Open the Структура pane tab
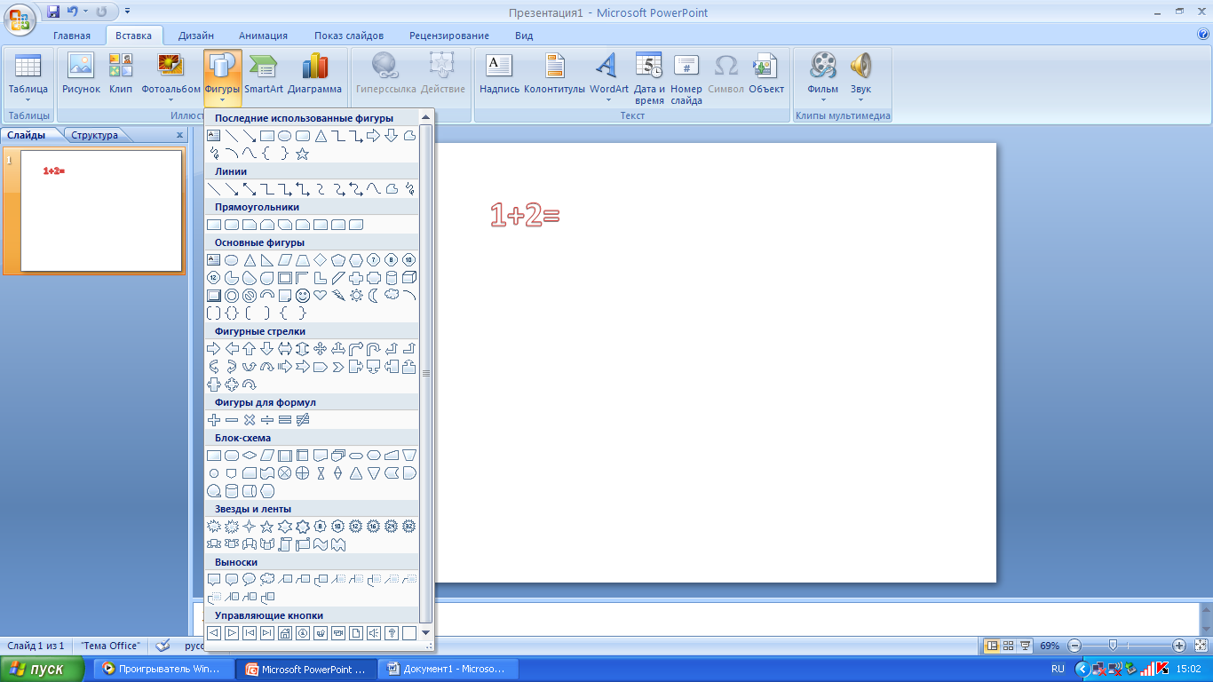This screenshot has height=682, width=1213. (x=94, y=135)
